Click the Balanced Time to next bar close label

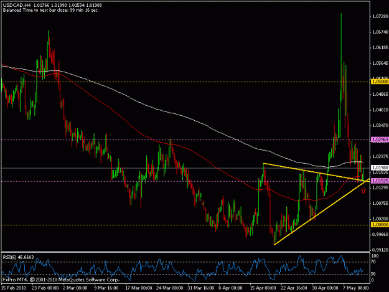point(50,10)
